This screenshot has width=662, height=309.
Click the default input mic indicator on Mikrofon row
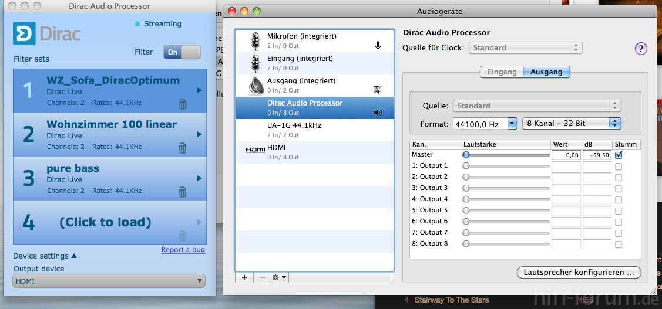click(x=378, y=46)
